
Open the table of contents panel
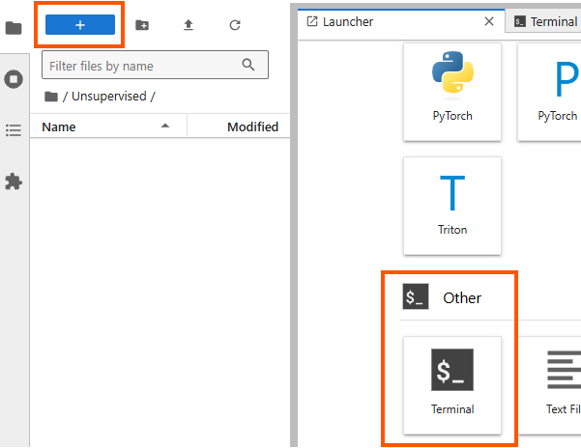tap(14, 130)
